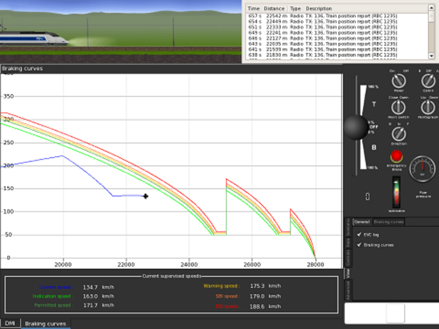439x329 pixels.
Task: Click the vertical color bar indicator
Action: [x=396, y=192]
